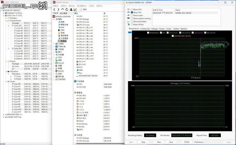Enable the Stress CPU checkbox

tap(132, 9)
